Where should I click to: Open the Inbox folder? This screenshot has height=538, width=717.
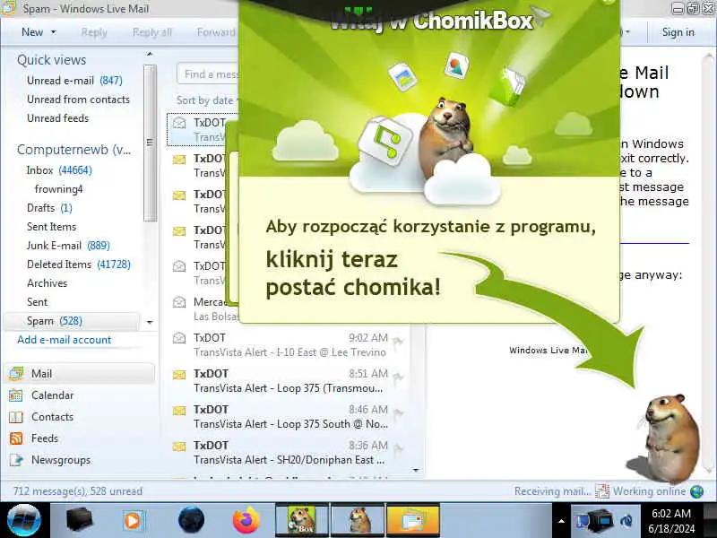click(59, 170)
